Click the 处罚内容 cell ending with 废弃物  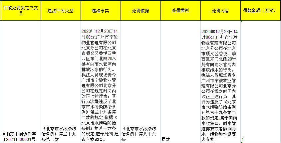coord(220,81)
